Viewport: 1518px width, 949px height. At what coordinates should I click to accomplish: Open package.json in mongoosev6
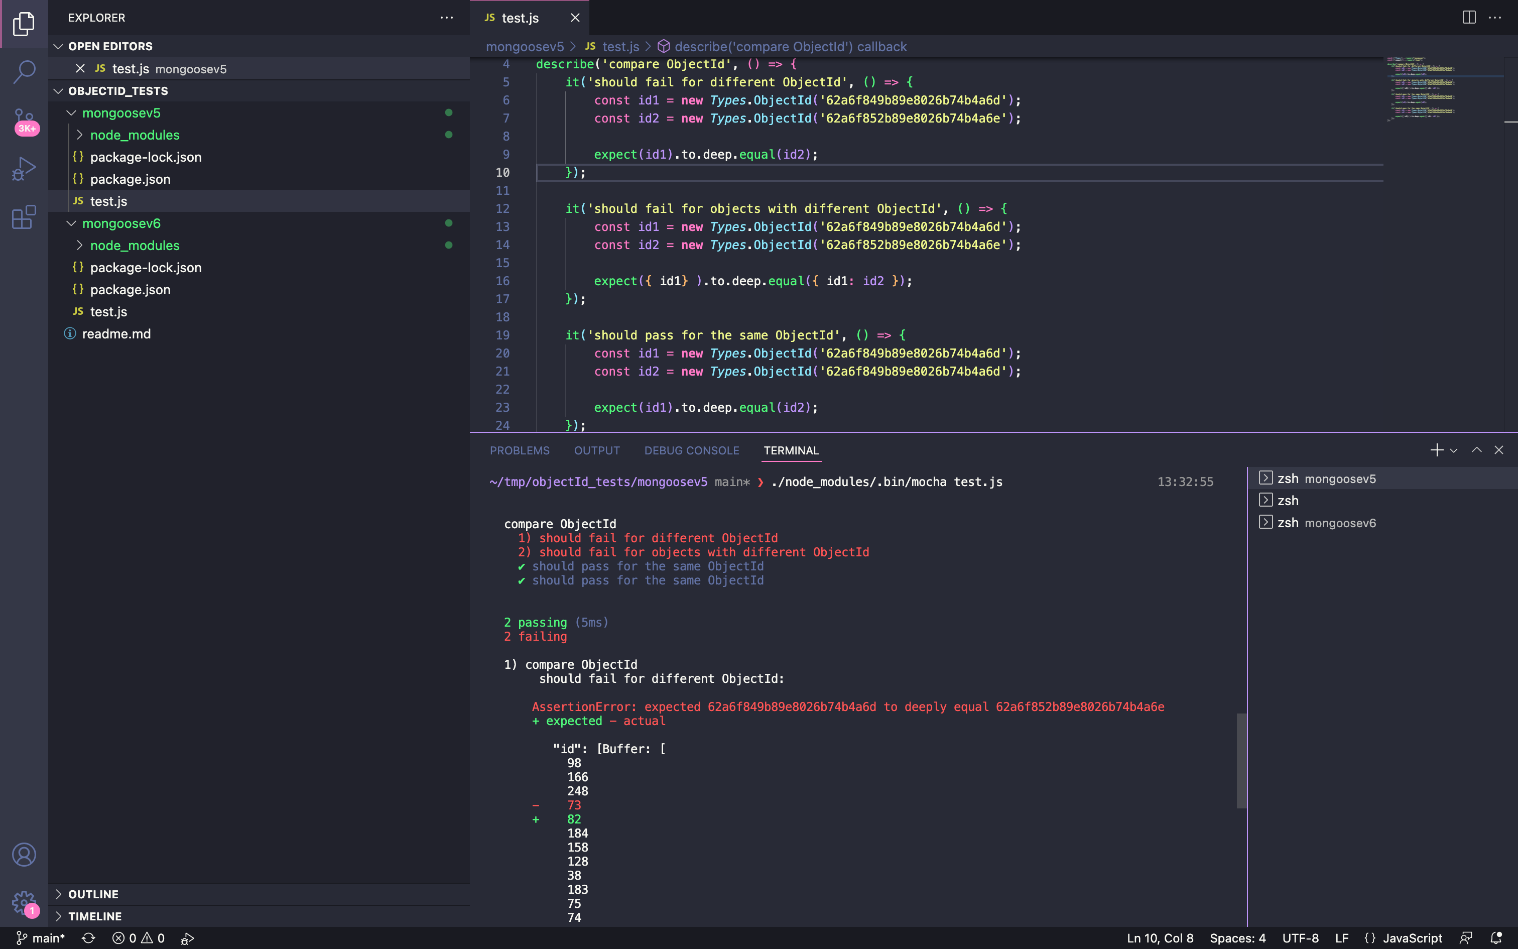pos(259,289)
